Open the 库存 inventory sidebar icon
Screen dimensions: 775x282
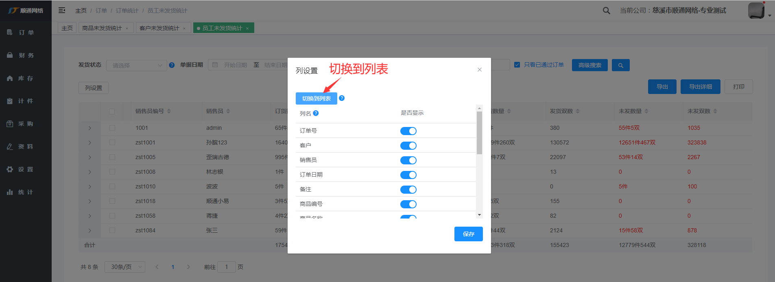click(x=10, y=78)
